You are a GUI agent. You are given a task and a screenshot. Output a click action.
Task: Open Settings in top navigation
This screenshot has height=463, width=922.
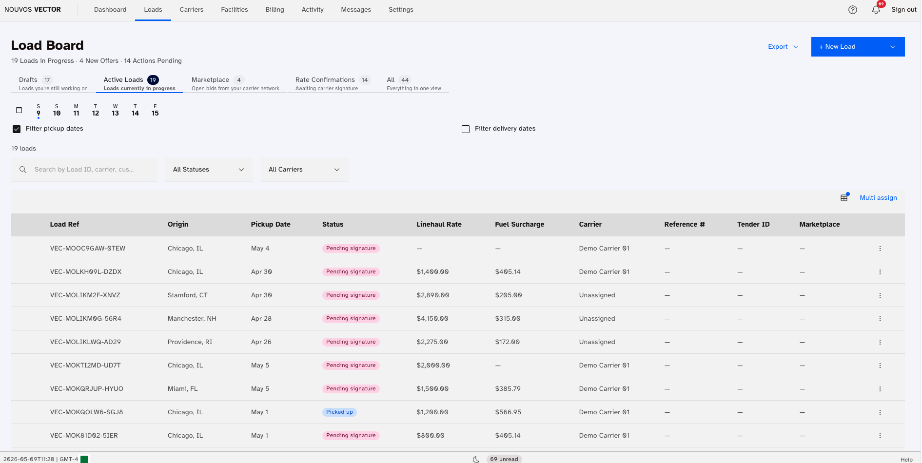pos(401,10)
